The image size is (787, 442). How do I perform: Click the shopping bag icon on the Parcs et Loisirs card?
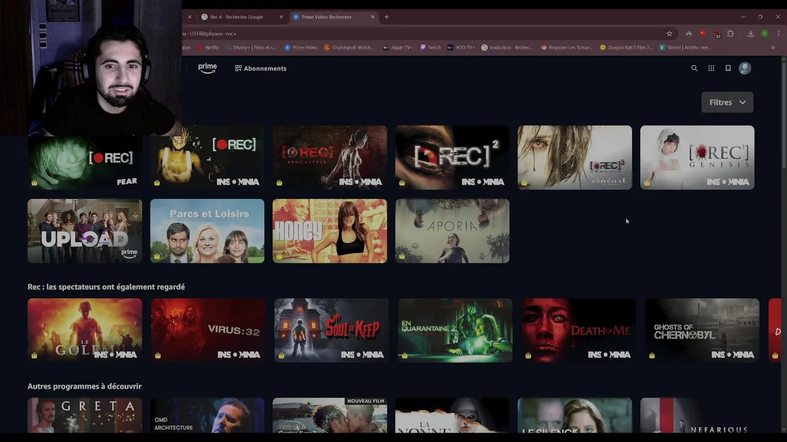(x=157, y=256)
